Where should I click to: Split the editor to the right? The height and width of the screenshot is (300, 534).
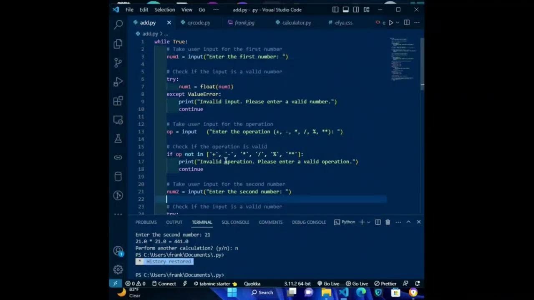407,22
